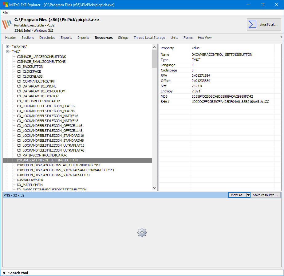
Task: Select CX_BACKBUTTON resource
Action: pyautogui.click(x=30, y=67)
